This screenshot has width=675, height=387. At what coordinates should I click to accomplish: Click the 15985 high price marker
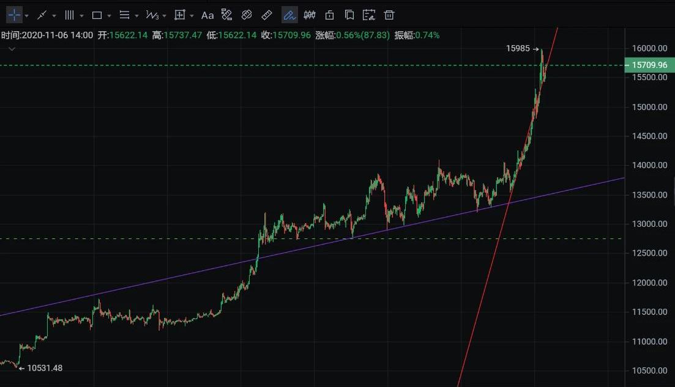pos(518,48)
